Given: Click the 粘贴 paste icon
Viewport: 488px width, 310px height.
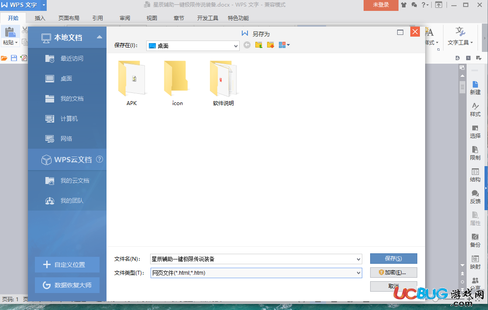Looking at the screenshot, I should pyautogui.click(x=10, y=32).
